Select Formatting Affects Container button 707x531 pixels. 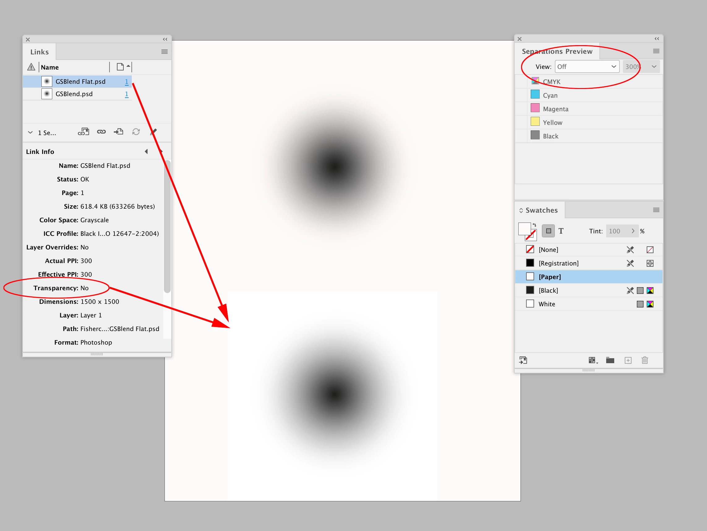(x=548, y=231)
